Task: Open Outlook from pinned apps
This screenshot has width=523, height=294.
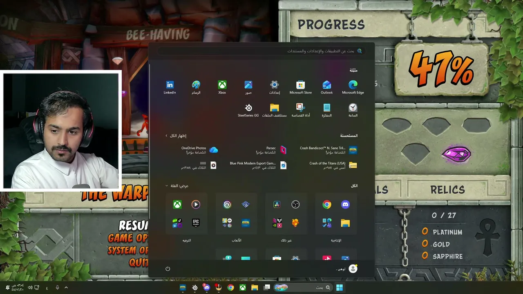Action: coord(327,87)
